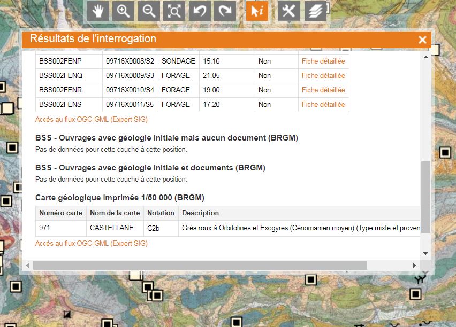The height and width of the screenshot is (327, 456).
Task: Select the pan hand tool
Action: [x=97, y=11]
